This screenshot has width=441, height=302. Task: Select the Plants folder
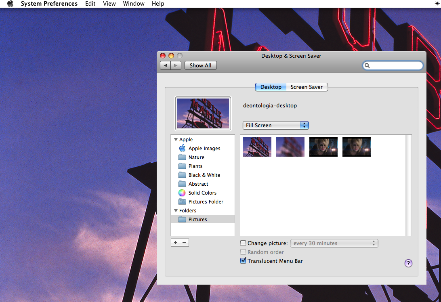[202, 166]
